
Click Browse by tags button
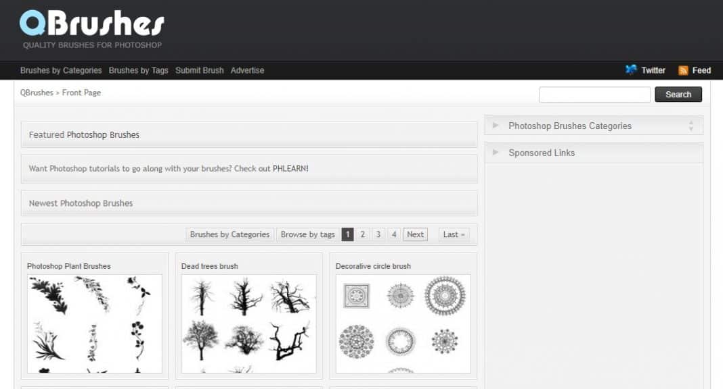coord(307,234)
